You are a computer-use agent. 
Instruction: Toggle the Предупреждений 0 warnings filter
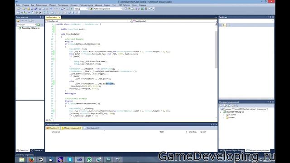tap(72, 128)
